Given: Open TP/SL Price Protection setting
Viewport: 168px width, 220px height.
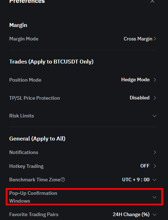Looking at the screenshot, I should tap(83, 98).
